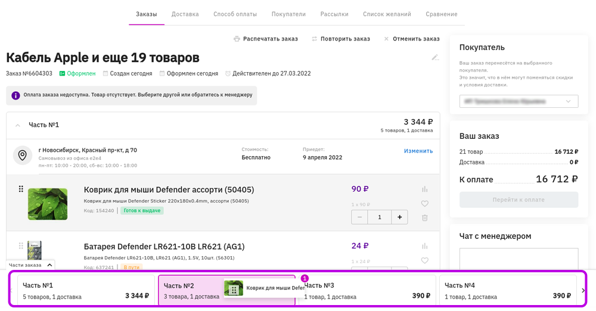Click the compare chart icon for Батарея Defender
Image resolution: width=596 pixels, height=311 pixels.
pyautogui.click(x=424, y=246)
